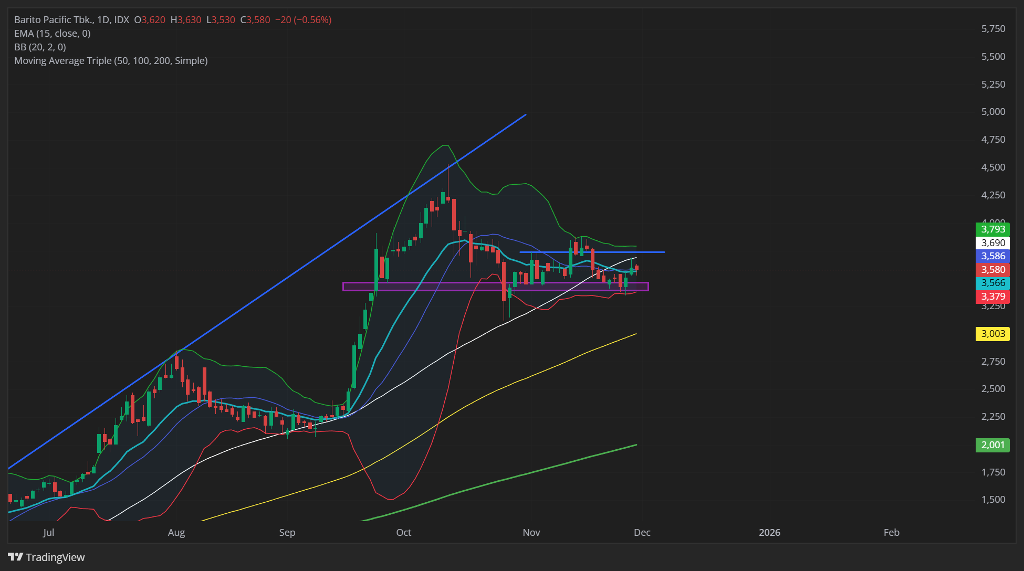The image size is (1024, 571).
Task: Click the Oct label on the time axis
Action: [403, 533]
